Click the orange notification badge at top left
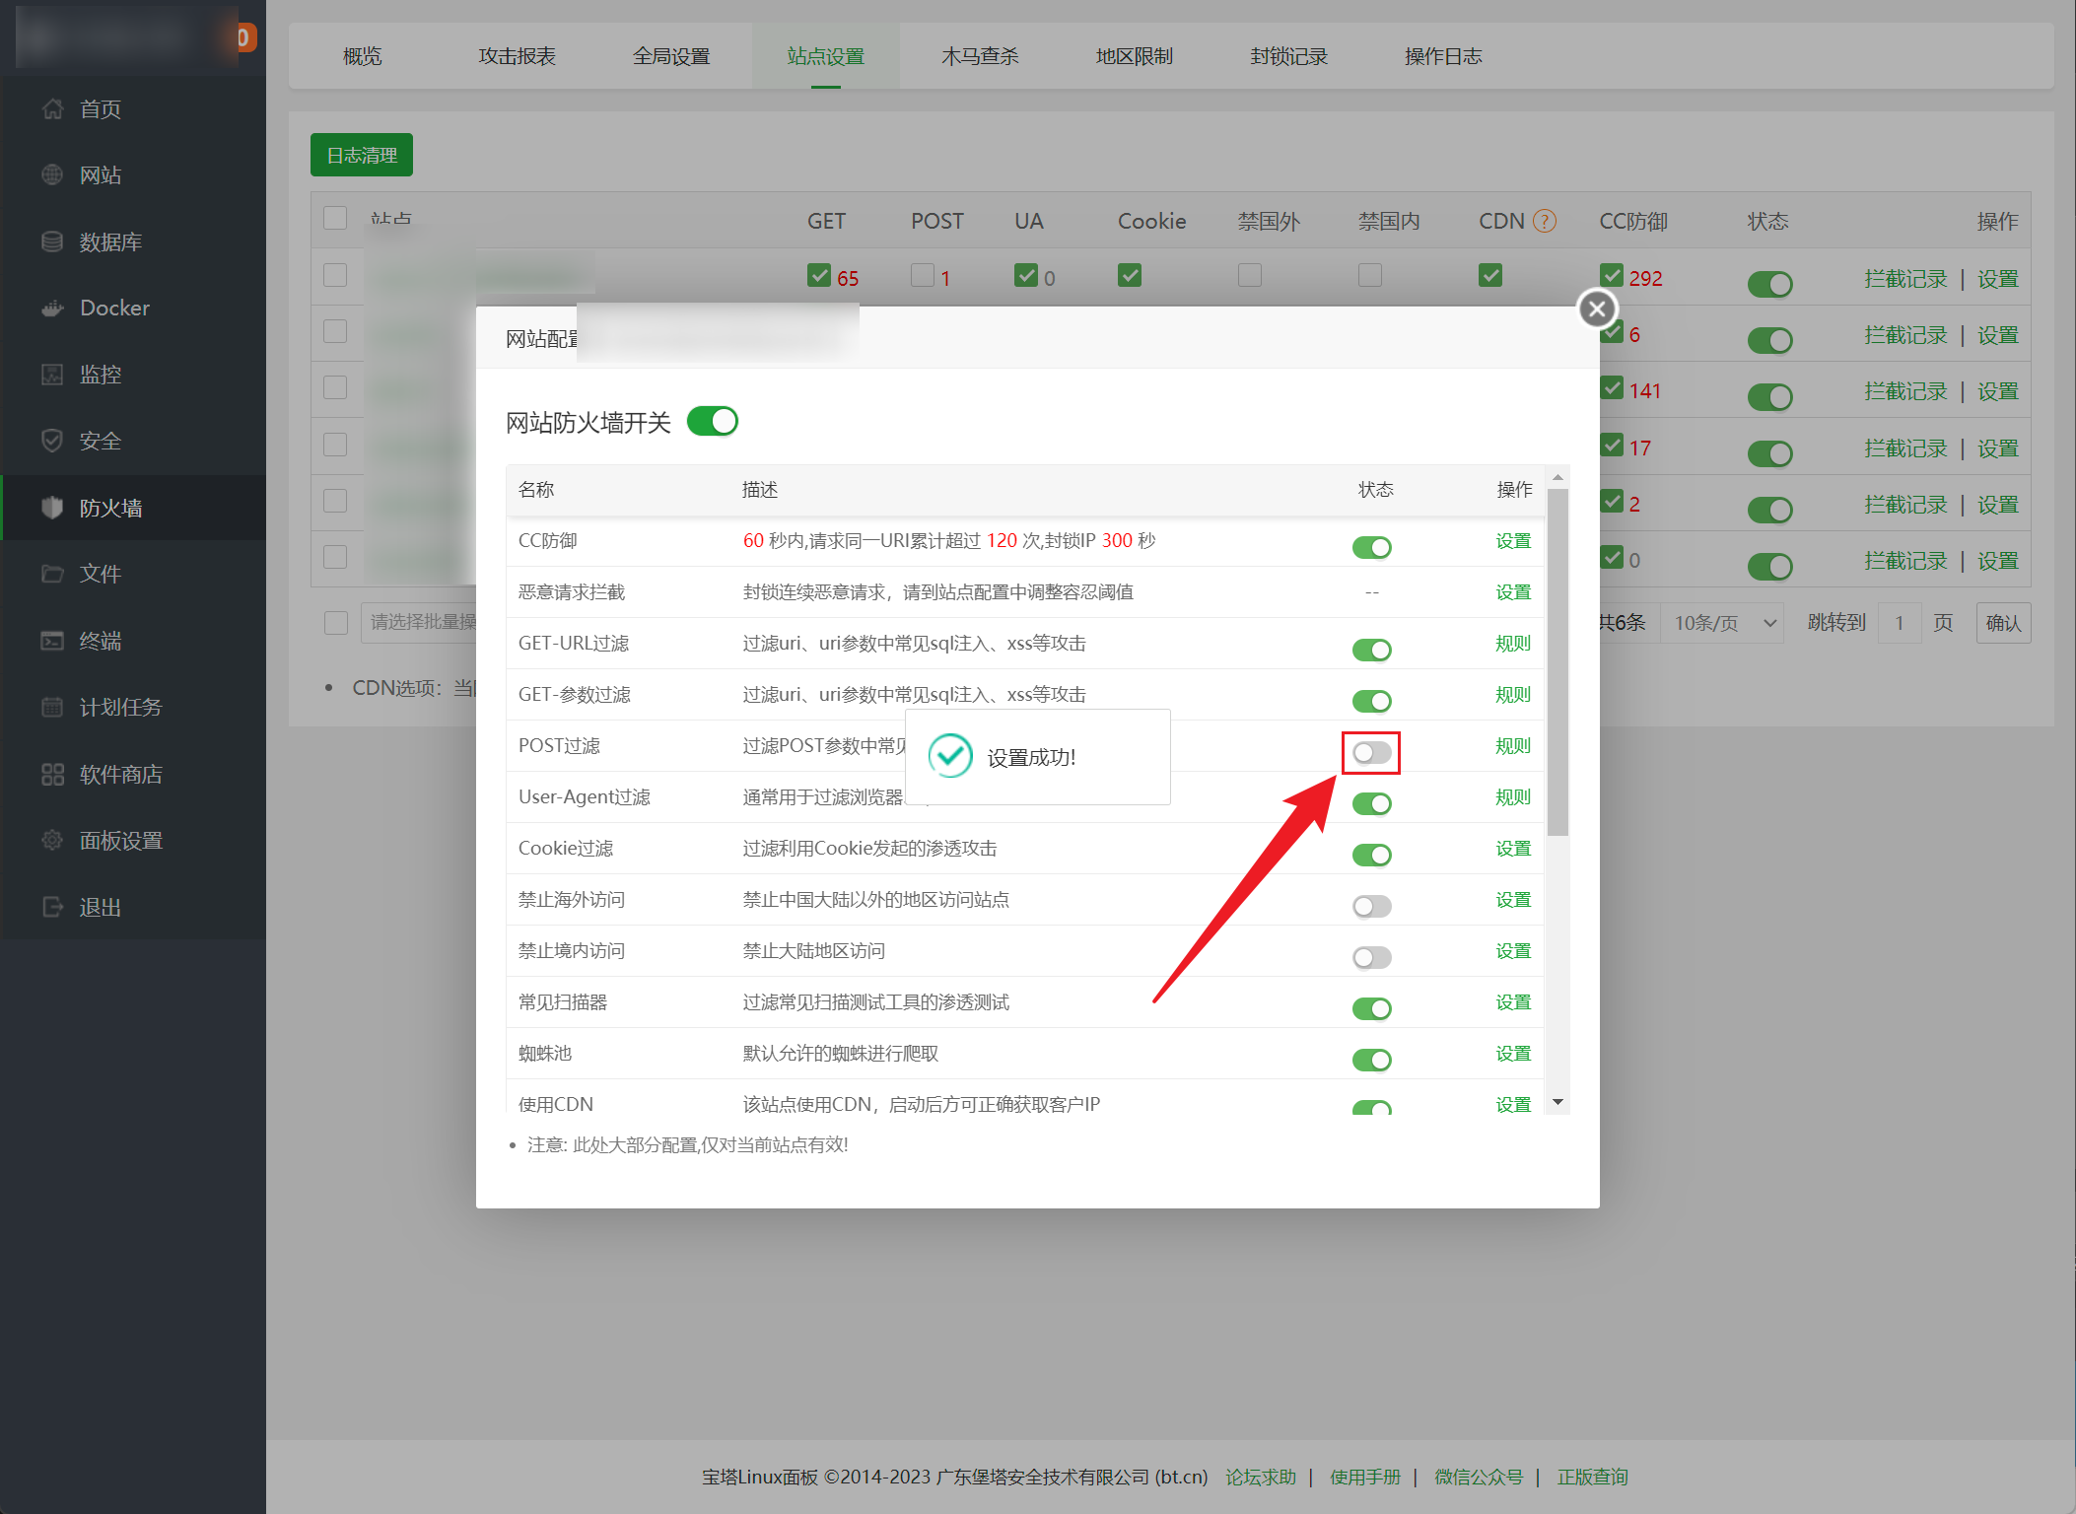This screenshot has width=2076, height=1514. (x=244, y=37)
